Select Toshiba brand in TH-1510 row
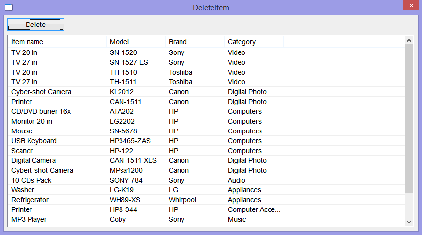 [x=181, y=72]
